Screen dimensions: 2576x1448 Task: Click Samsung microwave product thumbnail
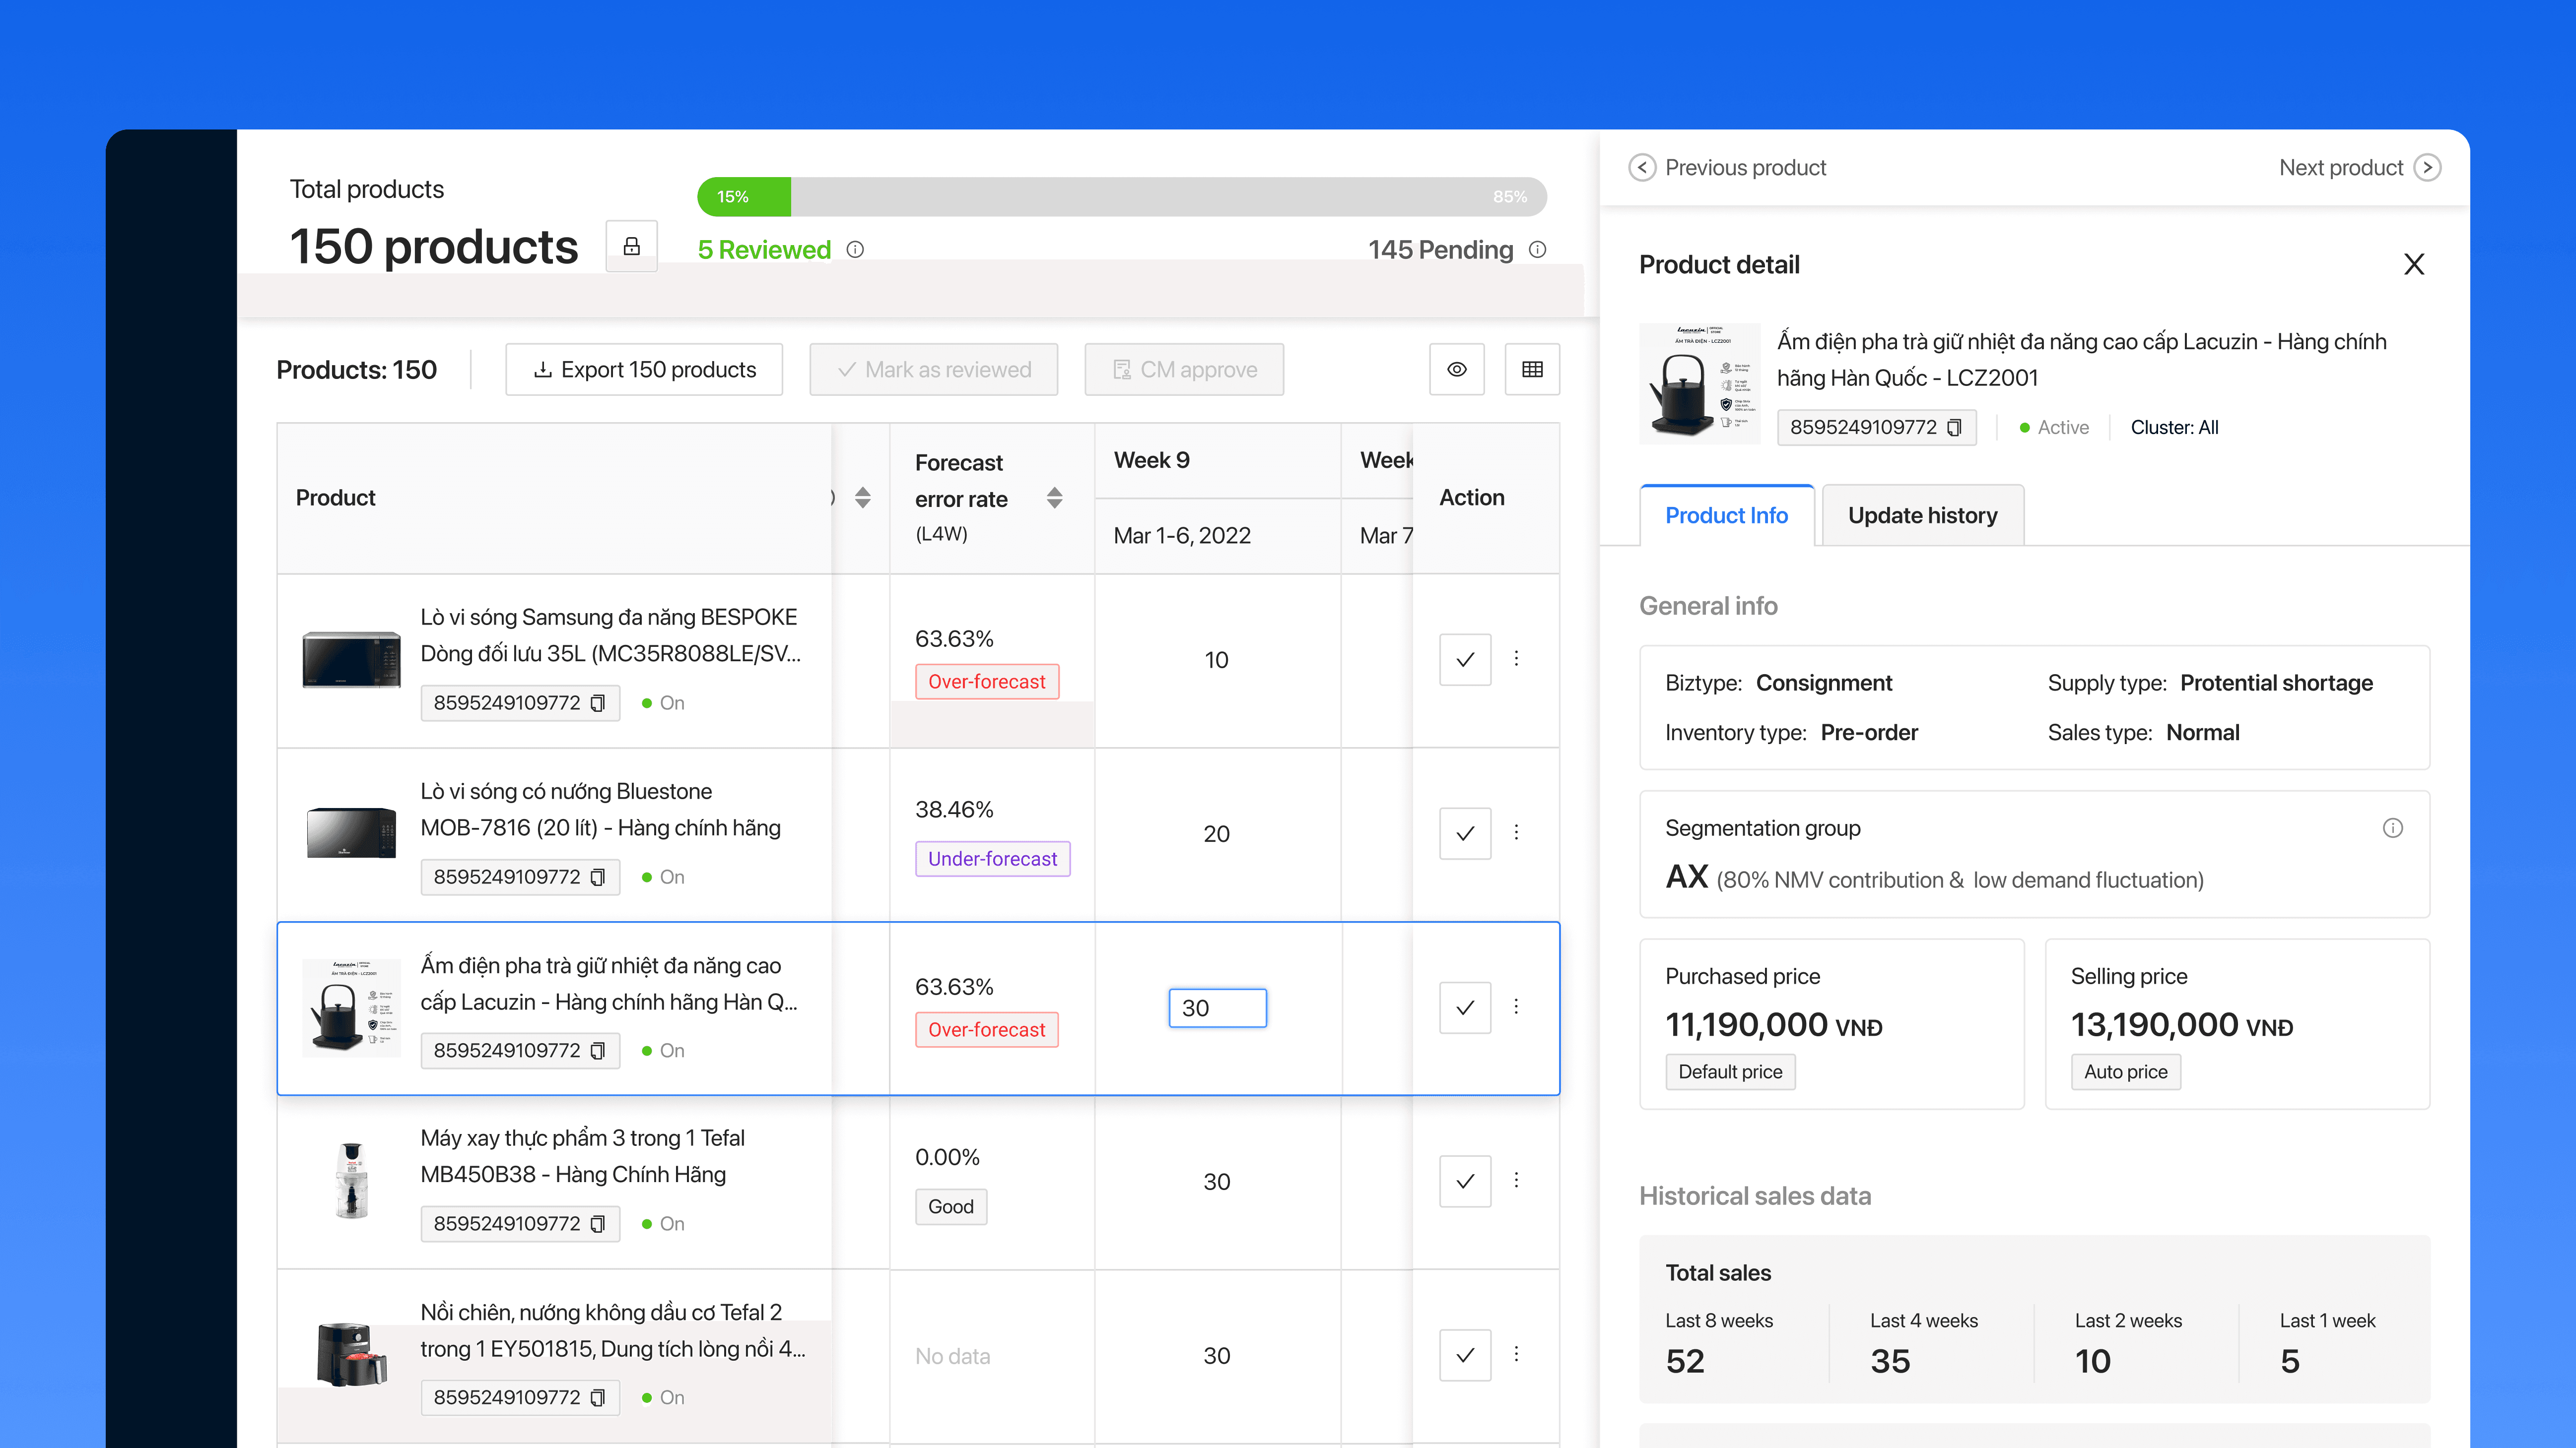pyautogui.click(x=351, y=660)
